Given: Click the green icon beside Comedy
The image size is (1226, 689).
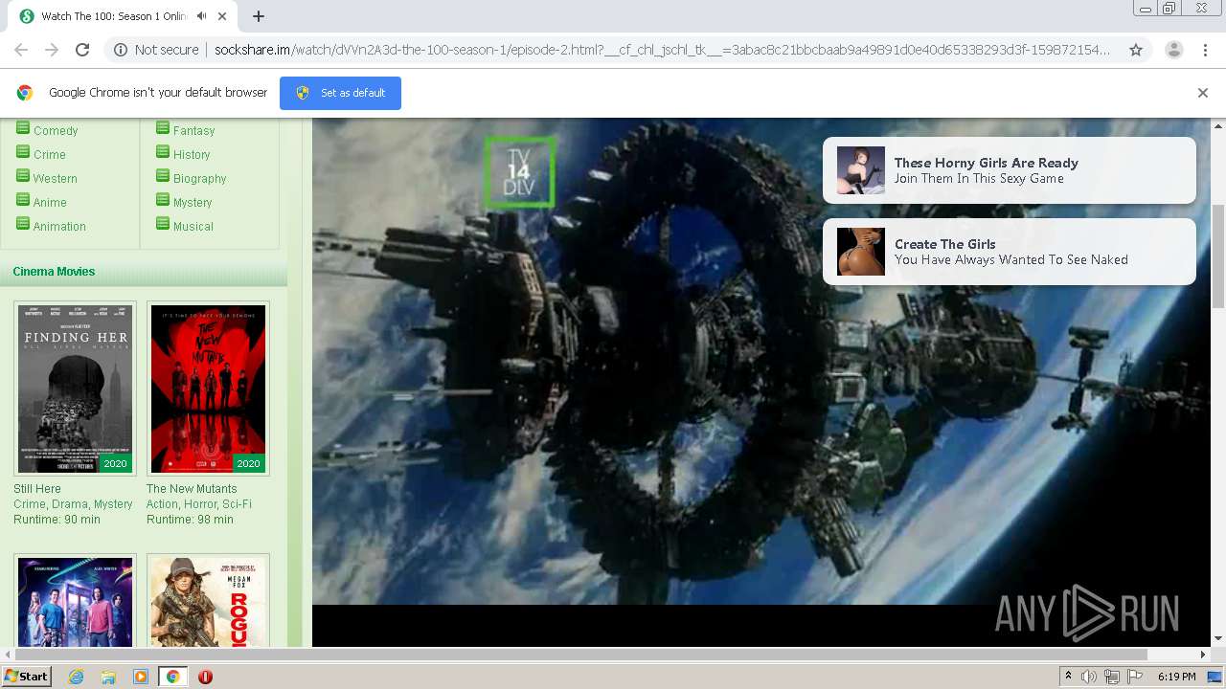Looking at the screenshot, I should point(23,128).
